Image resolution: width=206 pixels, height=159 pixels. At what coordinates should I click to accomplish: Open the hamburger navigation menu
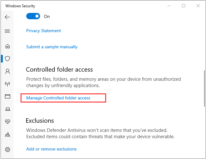(x=7, y=31)
